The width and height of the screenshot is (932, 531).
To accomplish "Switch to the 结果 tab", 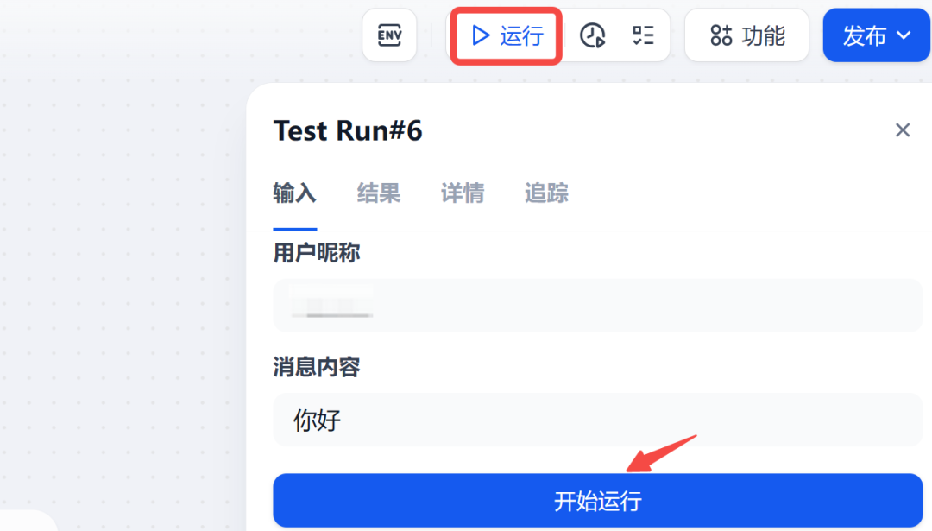I will (x=379, y=193).
